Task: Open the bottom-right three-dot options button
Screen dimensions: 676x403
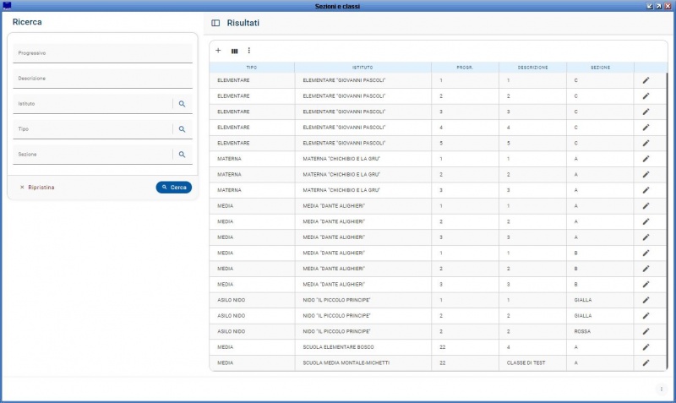Action: [x=662, y=389]
